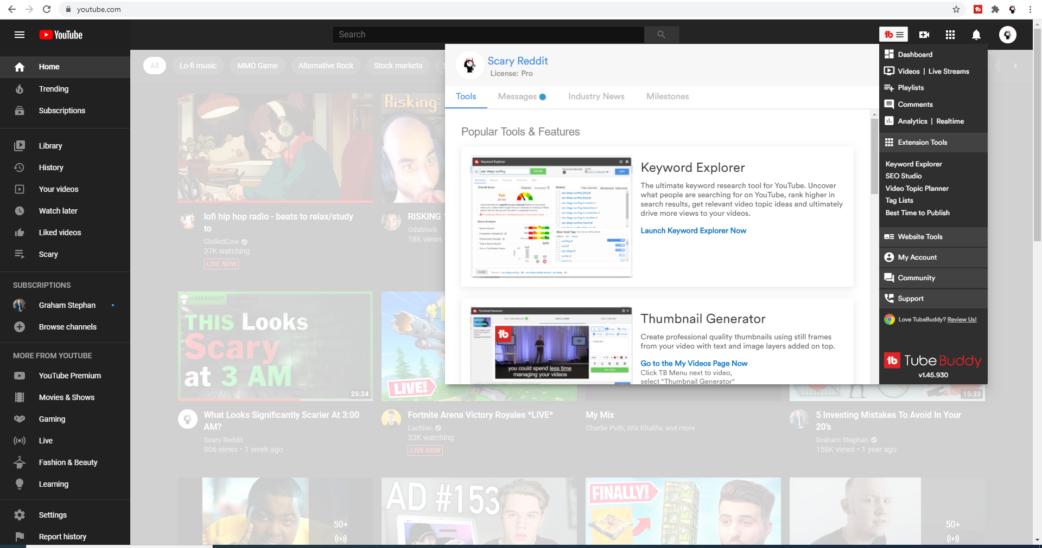Click the create video camera icon
Image resolution: width=1042 pixels, height=548 pixels.
click(924, 35)
